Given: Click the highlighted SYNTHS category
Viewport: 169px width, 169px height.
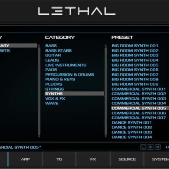Looking at the screenshot, I should pos(74,94).
